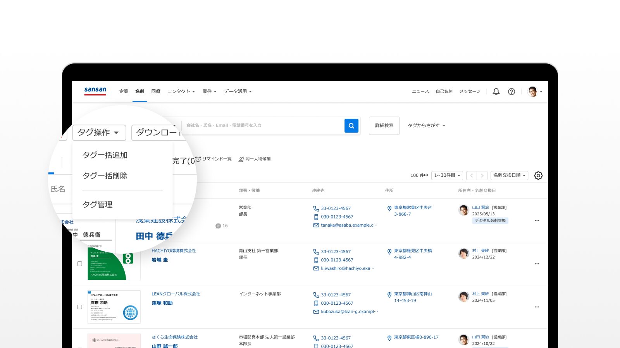Select タグ一括削除 from the menu
Screen dimensions: 620x348
tap(105, 176)
